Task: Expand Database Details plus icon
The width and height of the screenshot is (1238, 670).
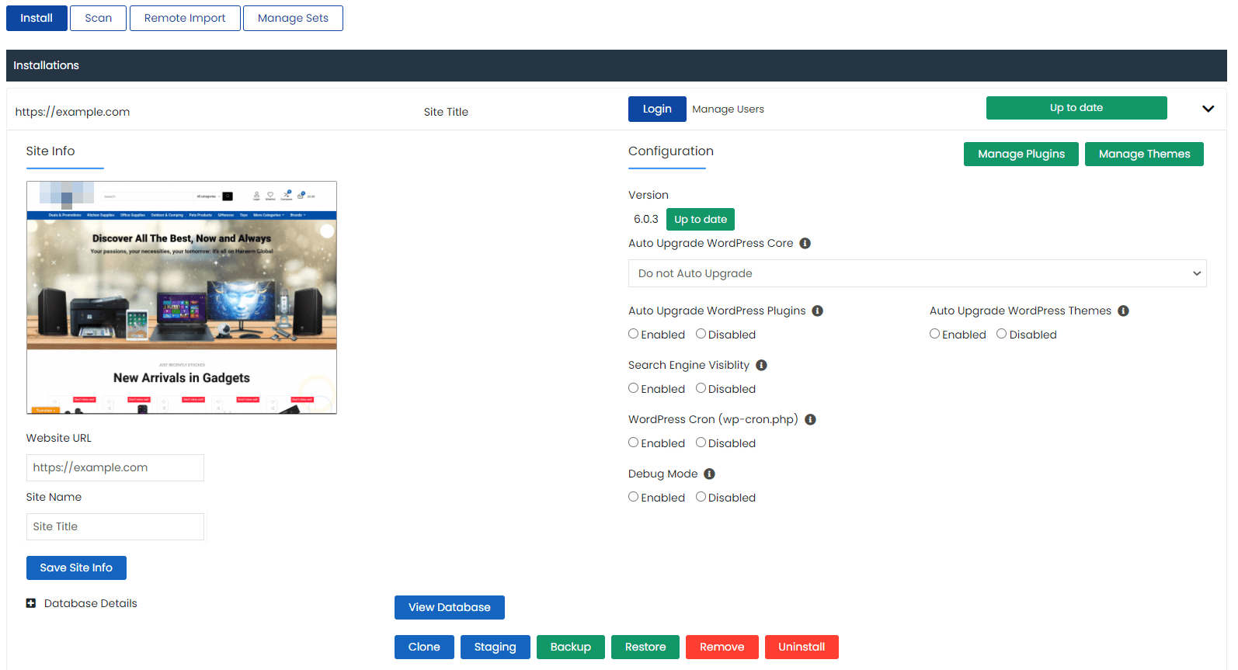Action: coord(31,603)
